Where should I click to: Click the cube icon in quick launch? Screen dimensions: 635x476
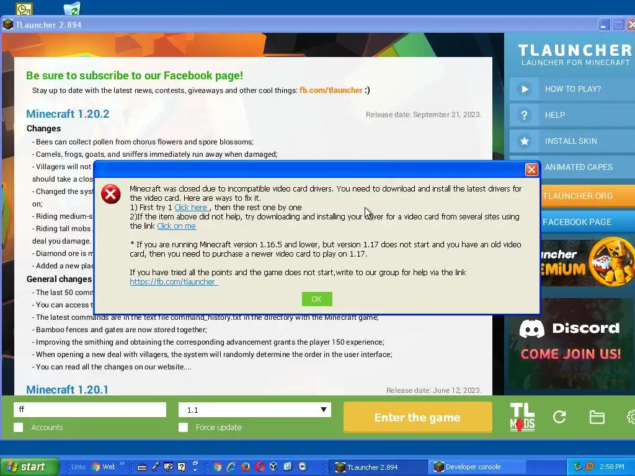click(273, 467)
